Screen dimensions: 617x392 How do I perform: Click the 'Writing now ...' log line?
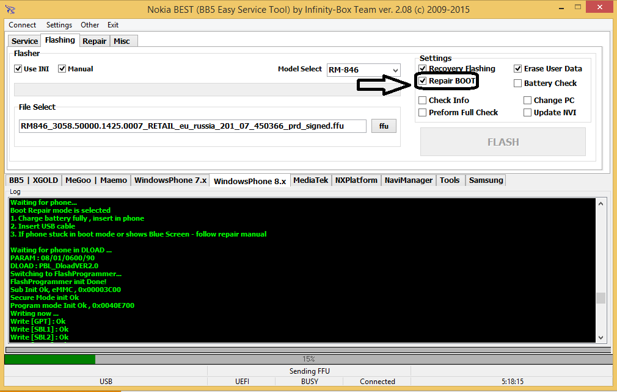pyautogui.click(x=34, y=313)
